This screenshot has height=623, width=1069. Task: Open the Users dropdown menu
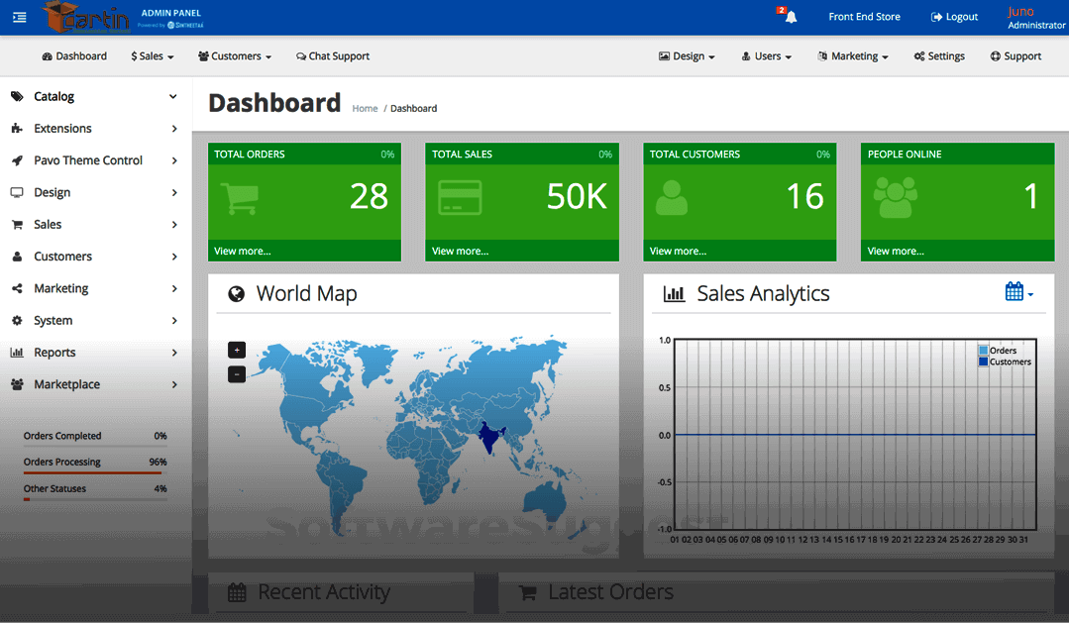767,56
